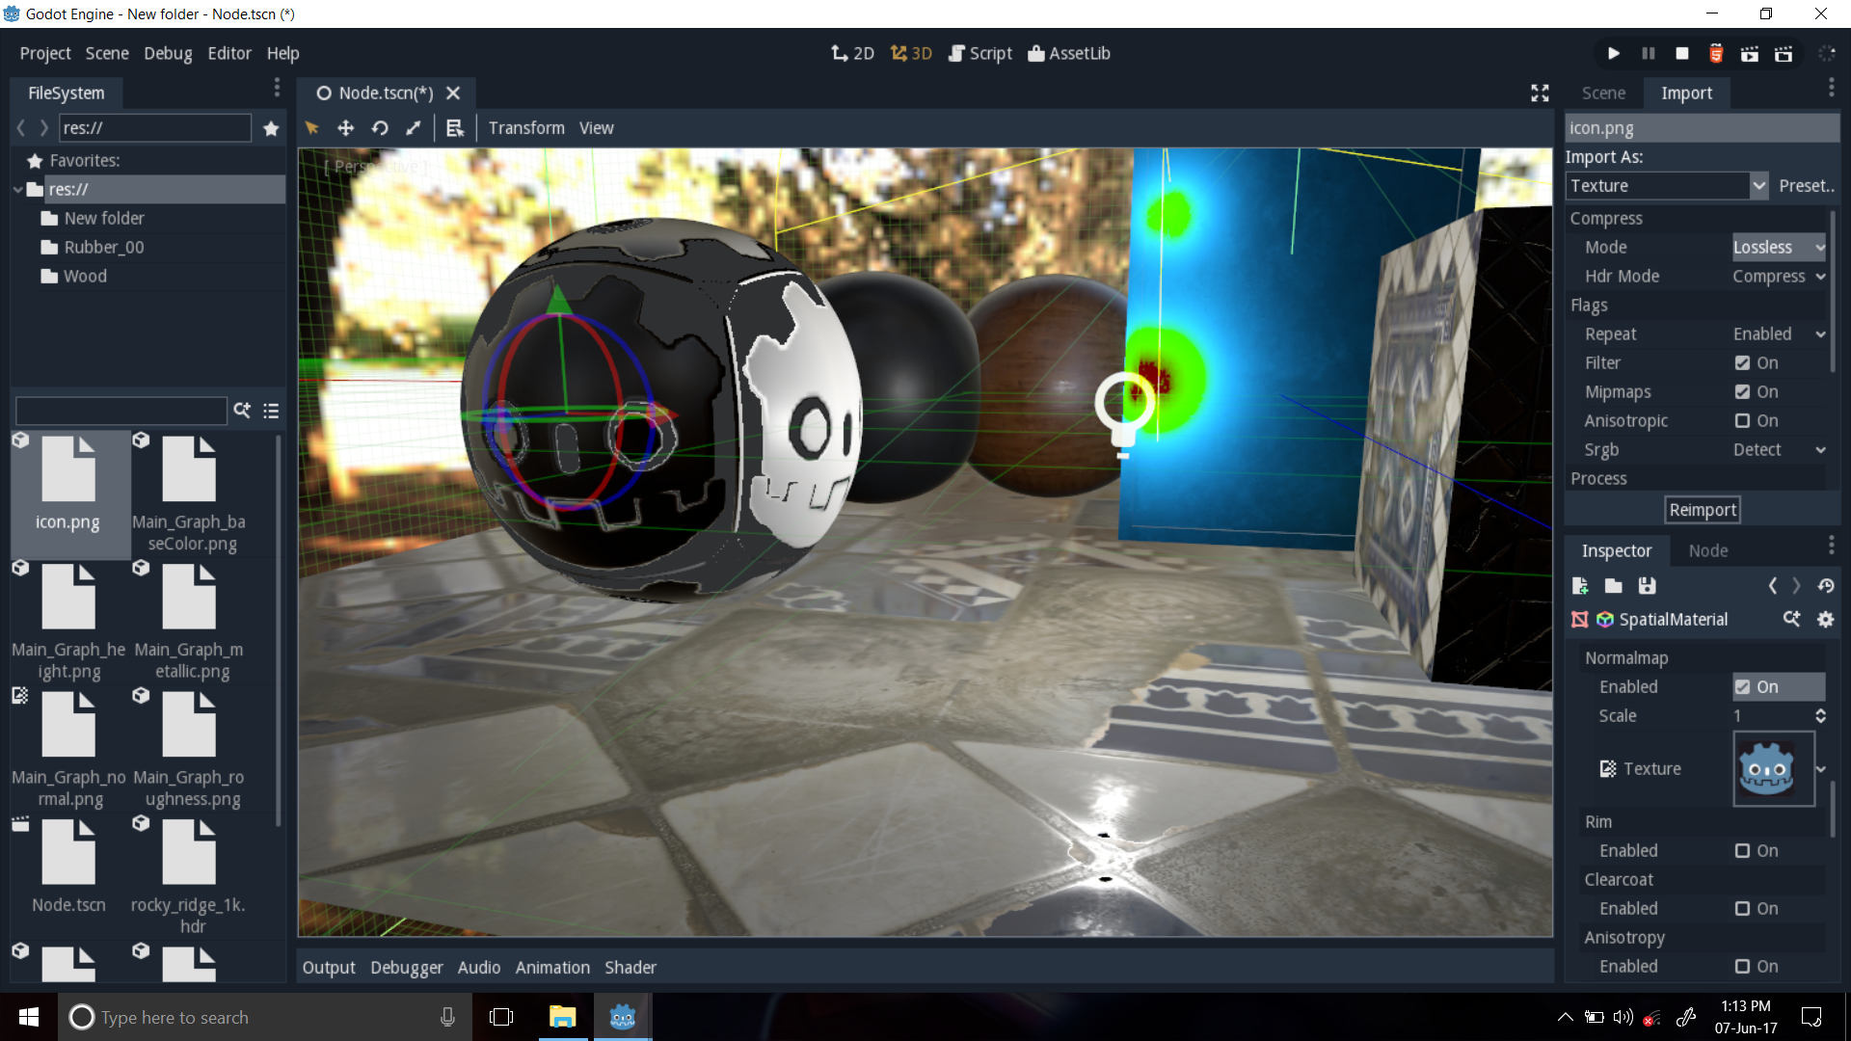Enable Rim lighting in SpatialMaterial
This screenshot has width=1851, height=1041.
[x=1742, y=850]
